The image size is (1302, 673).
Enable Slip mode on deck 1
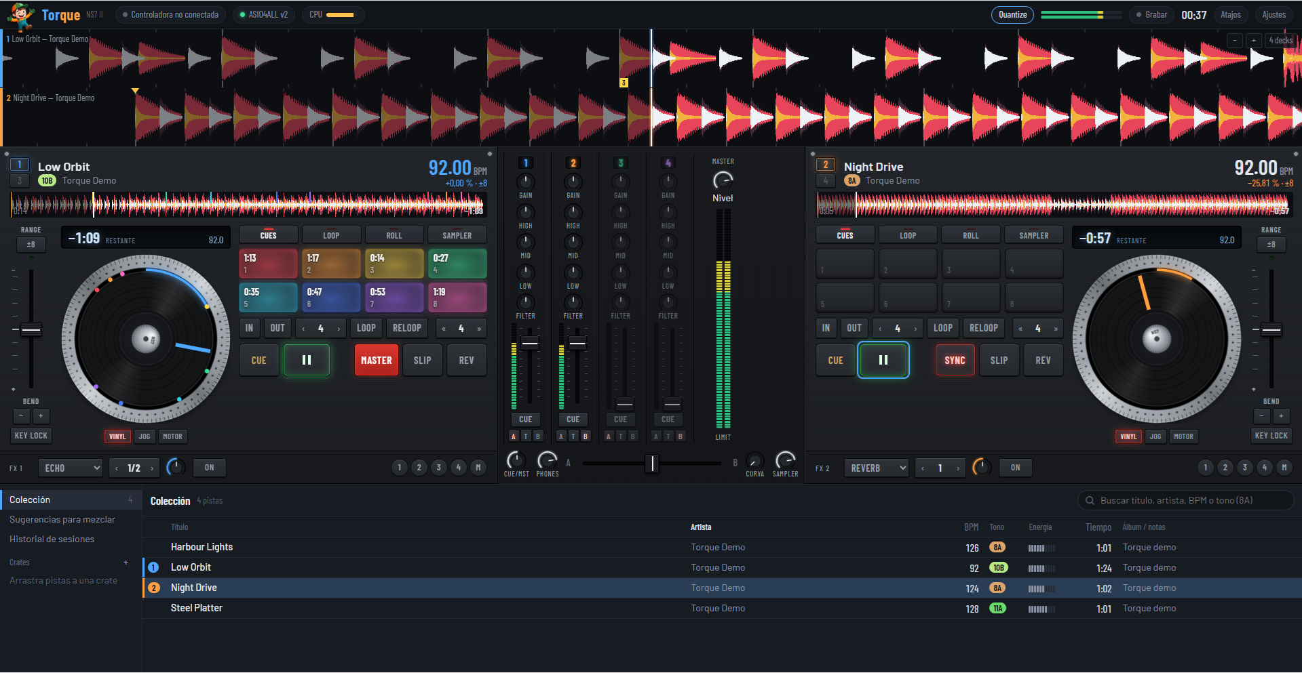[422, 360]
